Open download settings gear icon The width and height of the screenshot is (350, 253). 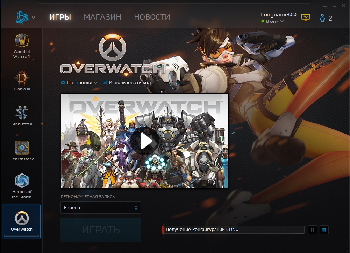coord(324,230)
